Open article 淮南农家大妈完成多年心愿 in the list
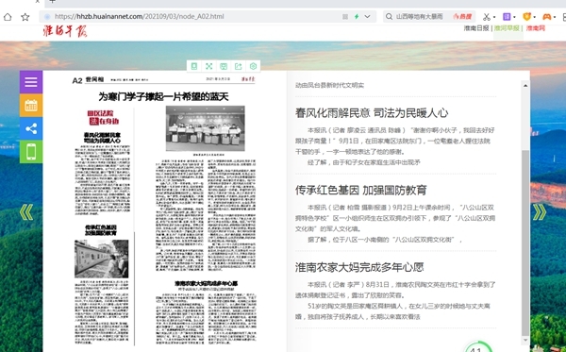This screenshot has width=566, height=352. (359, 267)
